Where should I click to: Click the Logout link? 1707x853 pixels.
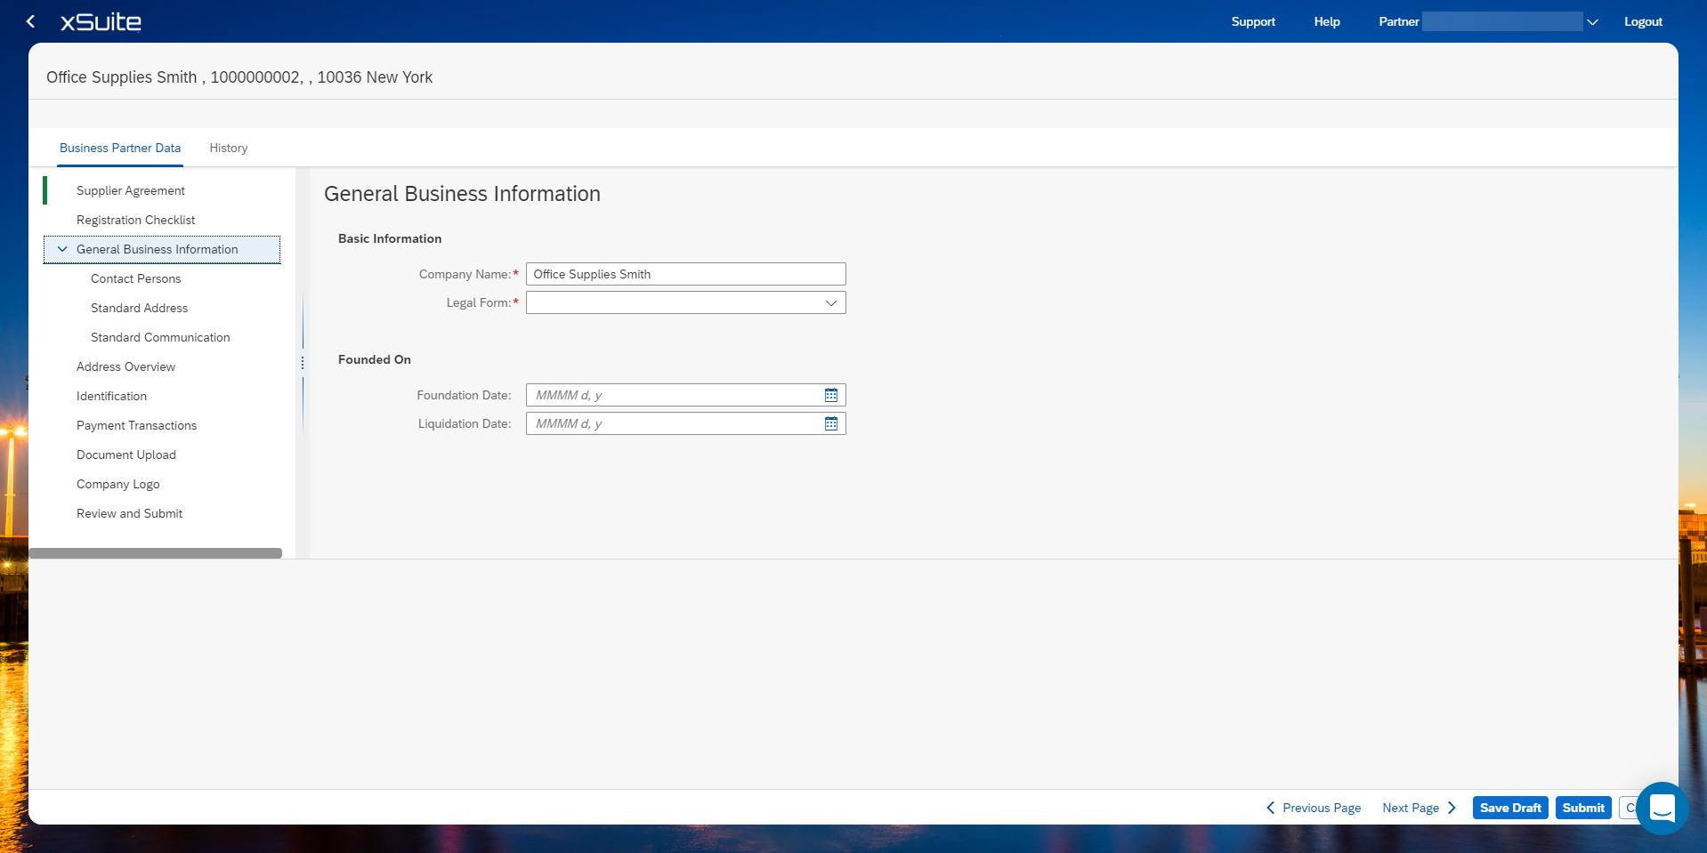pos(1642,21)
